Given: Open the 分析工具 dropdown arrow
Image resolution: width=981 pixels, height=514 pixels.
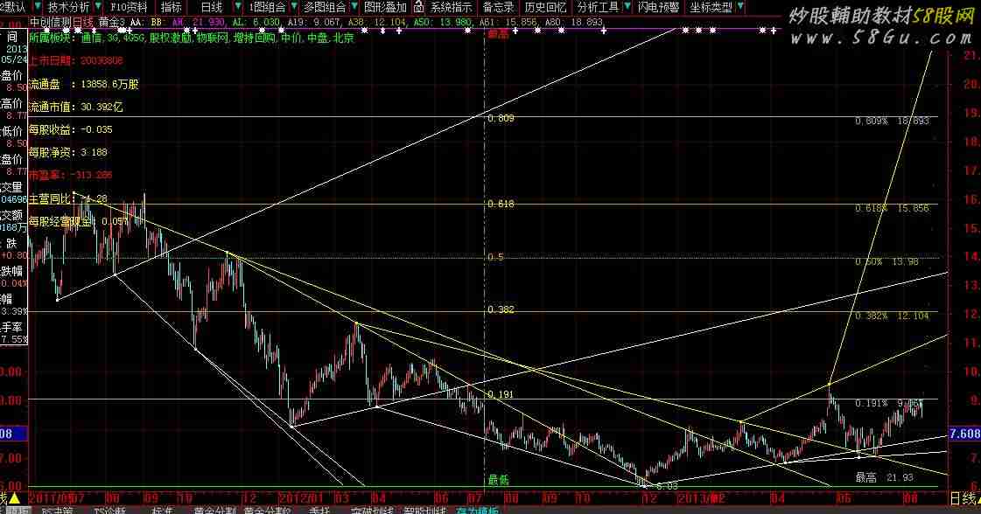Looking at the screenshot, I should coord(627,7).
